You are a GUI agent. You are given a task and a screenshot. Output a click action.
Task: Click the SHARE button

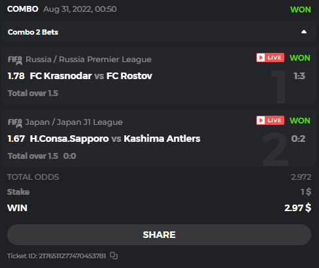159,235
